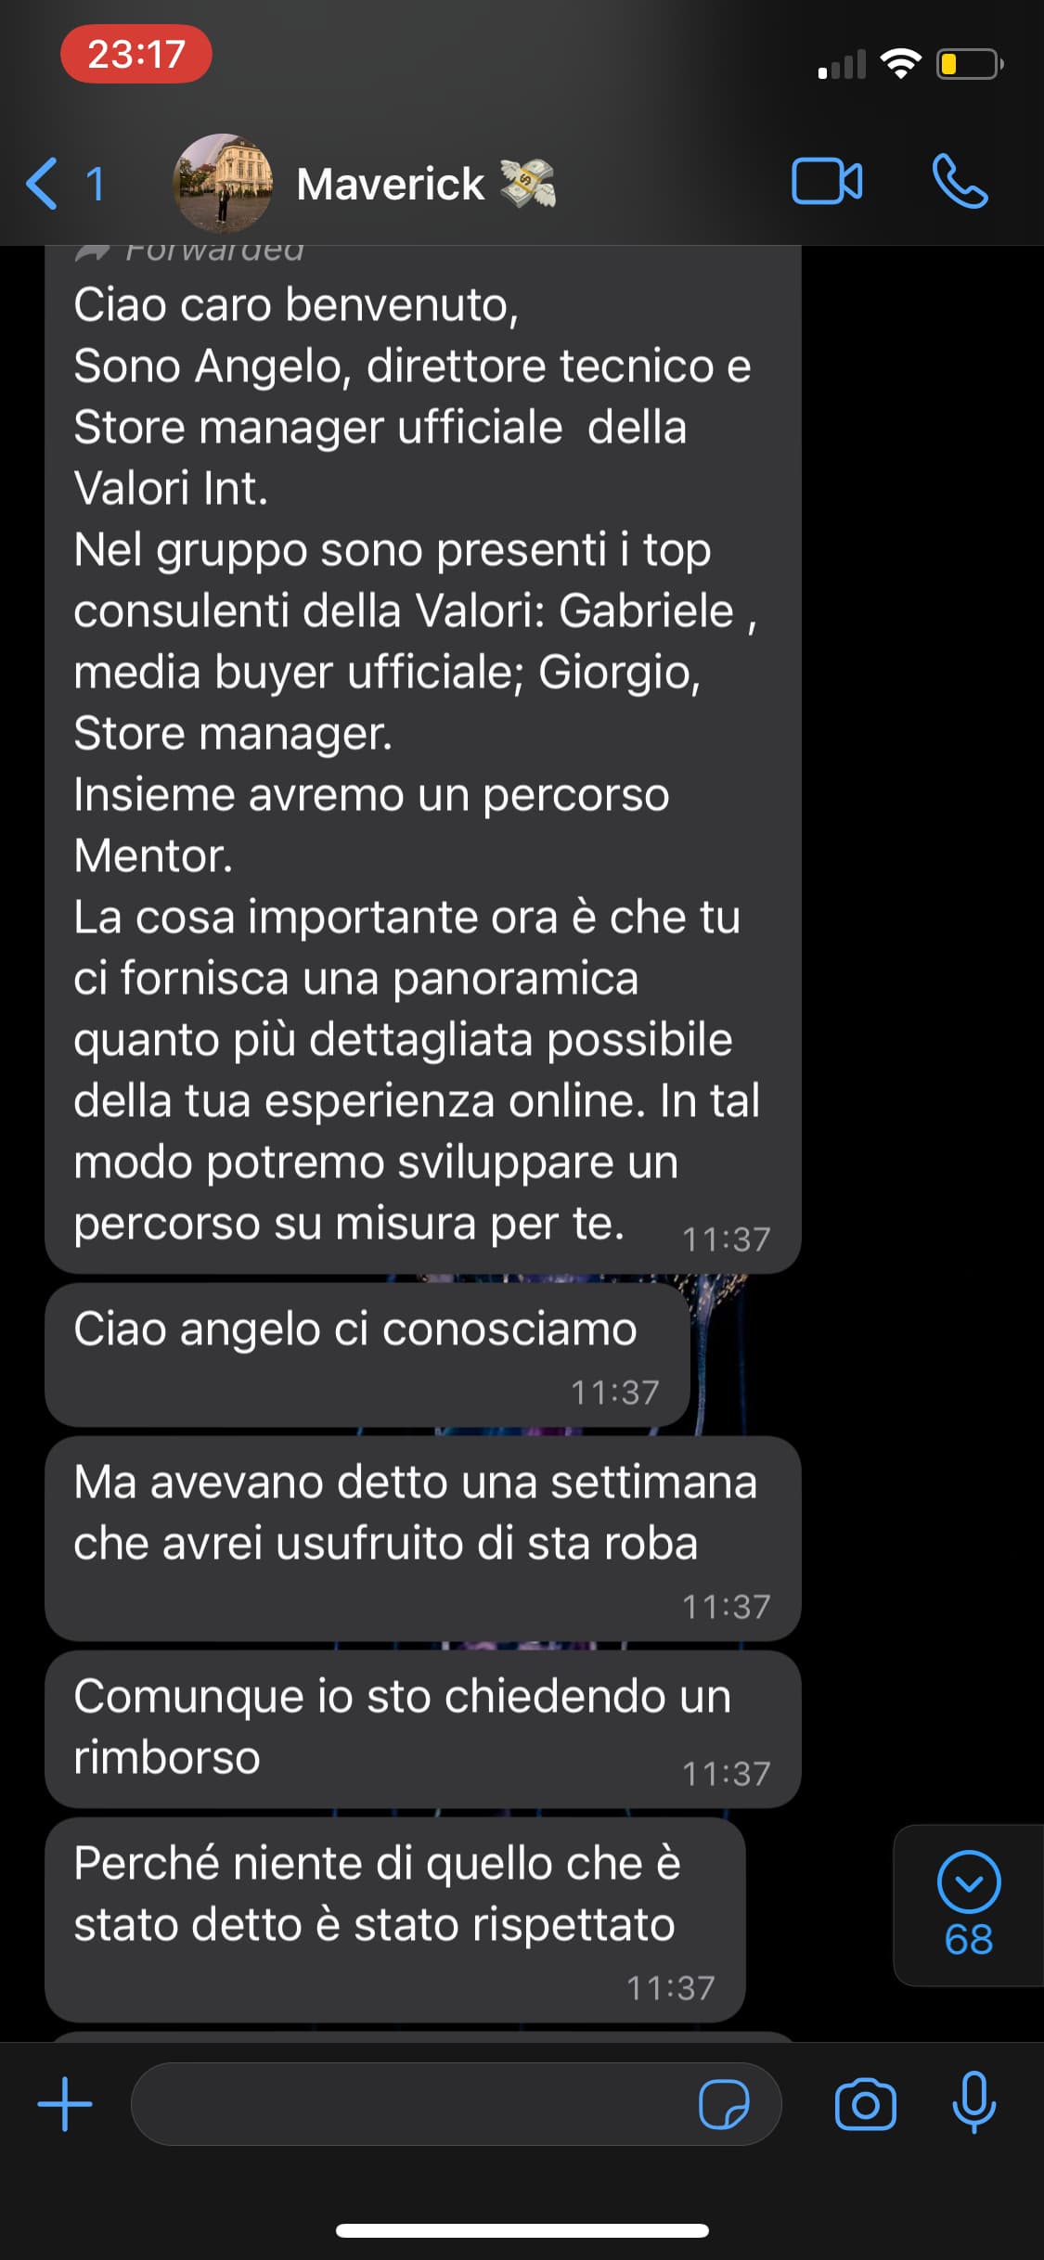This screenshot has height=2260, width=1044.
Task: Tap the unread count next to back arrow
Action: 95,184
